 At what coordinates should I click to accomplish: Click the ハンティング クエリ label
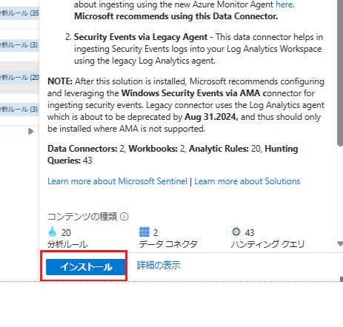(x=267, y=244)
